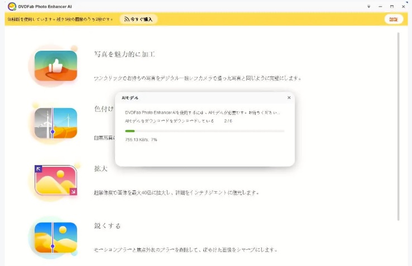Close the DVDFab Photo Enhancer AI window
412x266 pixels.
(403, 6)
